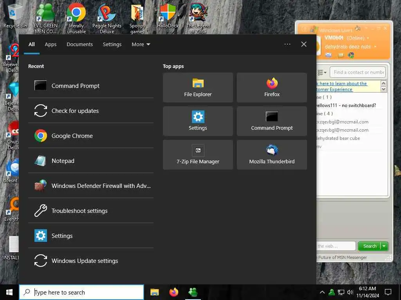Expand personal message dropdown in Messenger
Screen dimensions: 401x300
coord(375,47)
